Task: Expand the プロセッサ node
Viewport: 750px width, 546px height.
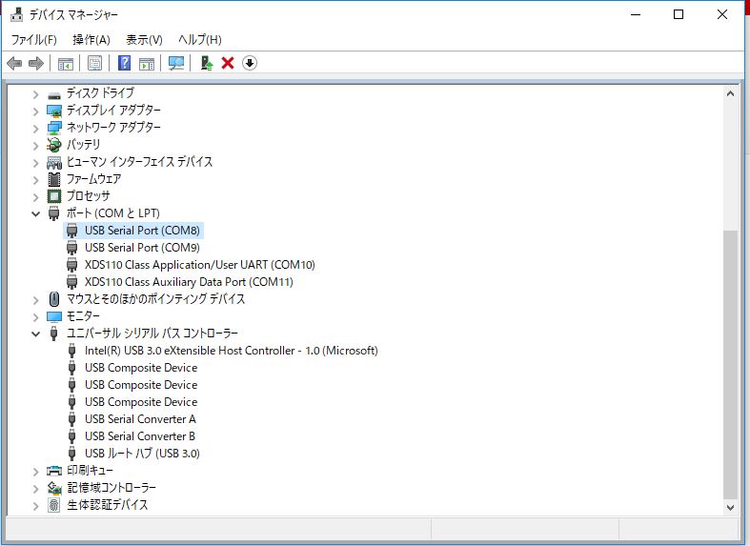Action: pyautogui.click(x=35, y=197)
